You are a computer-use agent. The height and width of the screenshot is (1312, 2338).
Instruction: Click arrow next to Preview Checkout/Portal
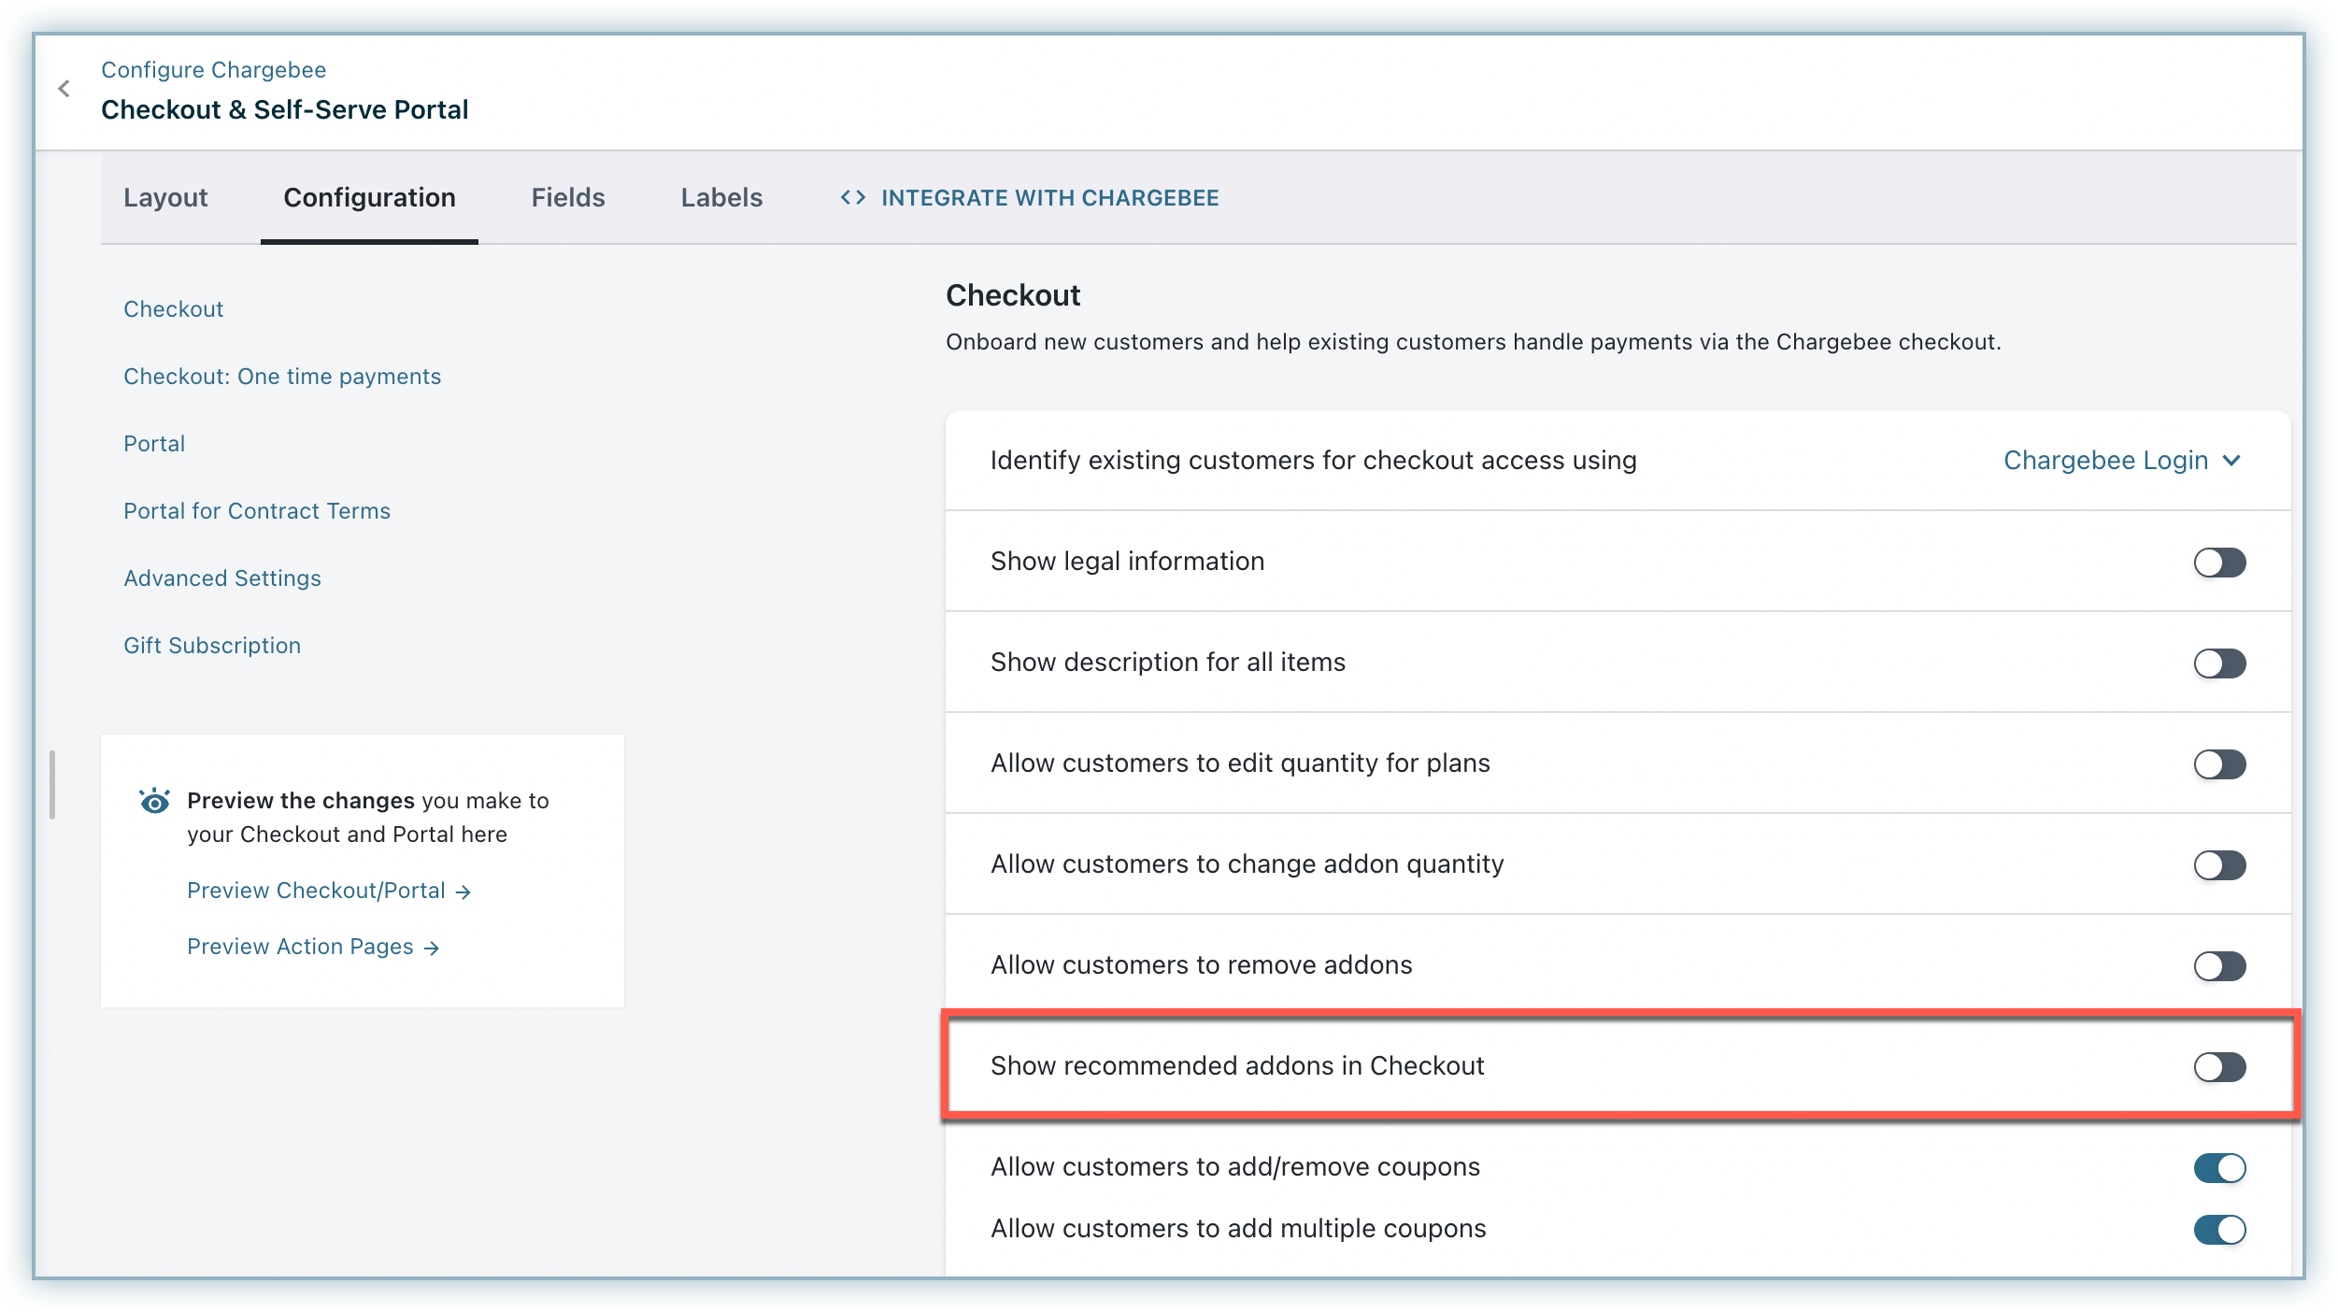click(463, 892)
